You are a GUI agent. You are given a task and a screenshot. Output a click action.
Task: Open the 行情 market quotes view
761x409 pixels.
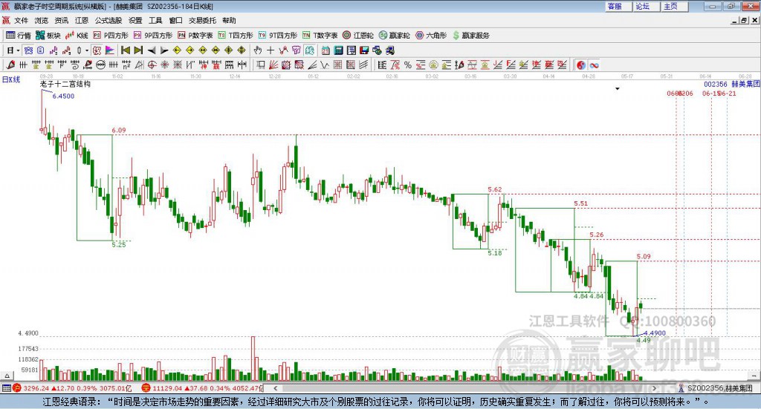18,36
